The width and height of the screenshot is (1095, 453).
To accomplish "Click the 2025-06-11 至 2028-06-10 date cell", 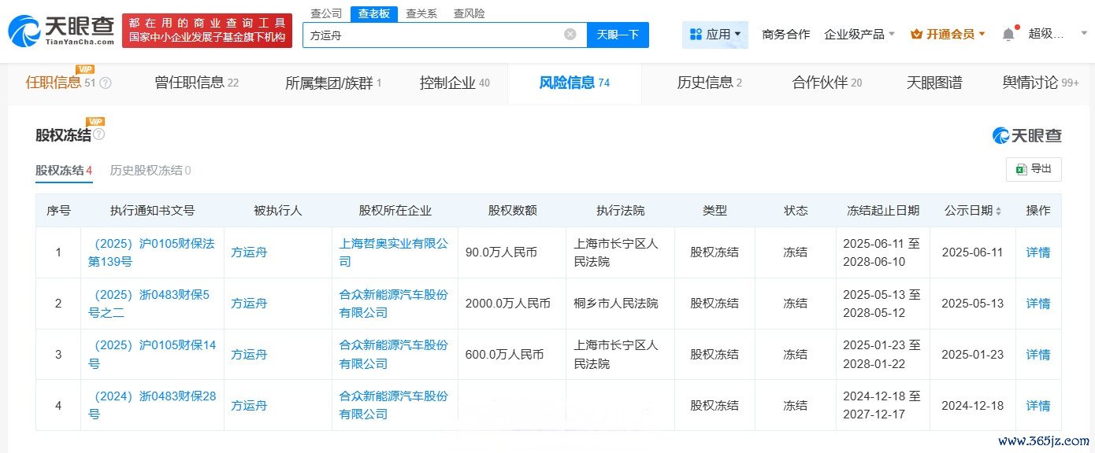I will [x=882, y=252].
